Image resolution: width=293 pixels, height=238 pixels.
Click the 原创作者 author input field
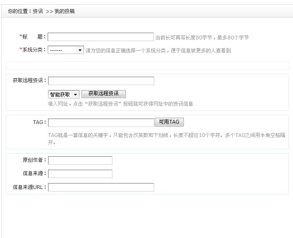pos(80,160)
